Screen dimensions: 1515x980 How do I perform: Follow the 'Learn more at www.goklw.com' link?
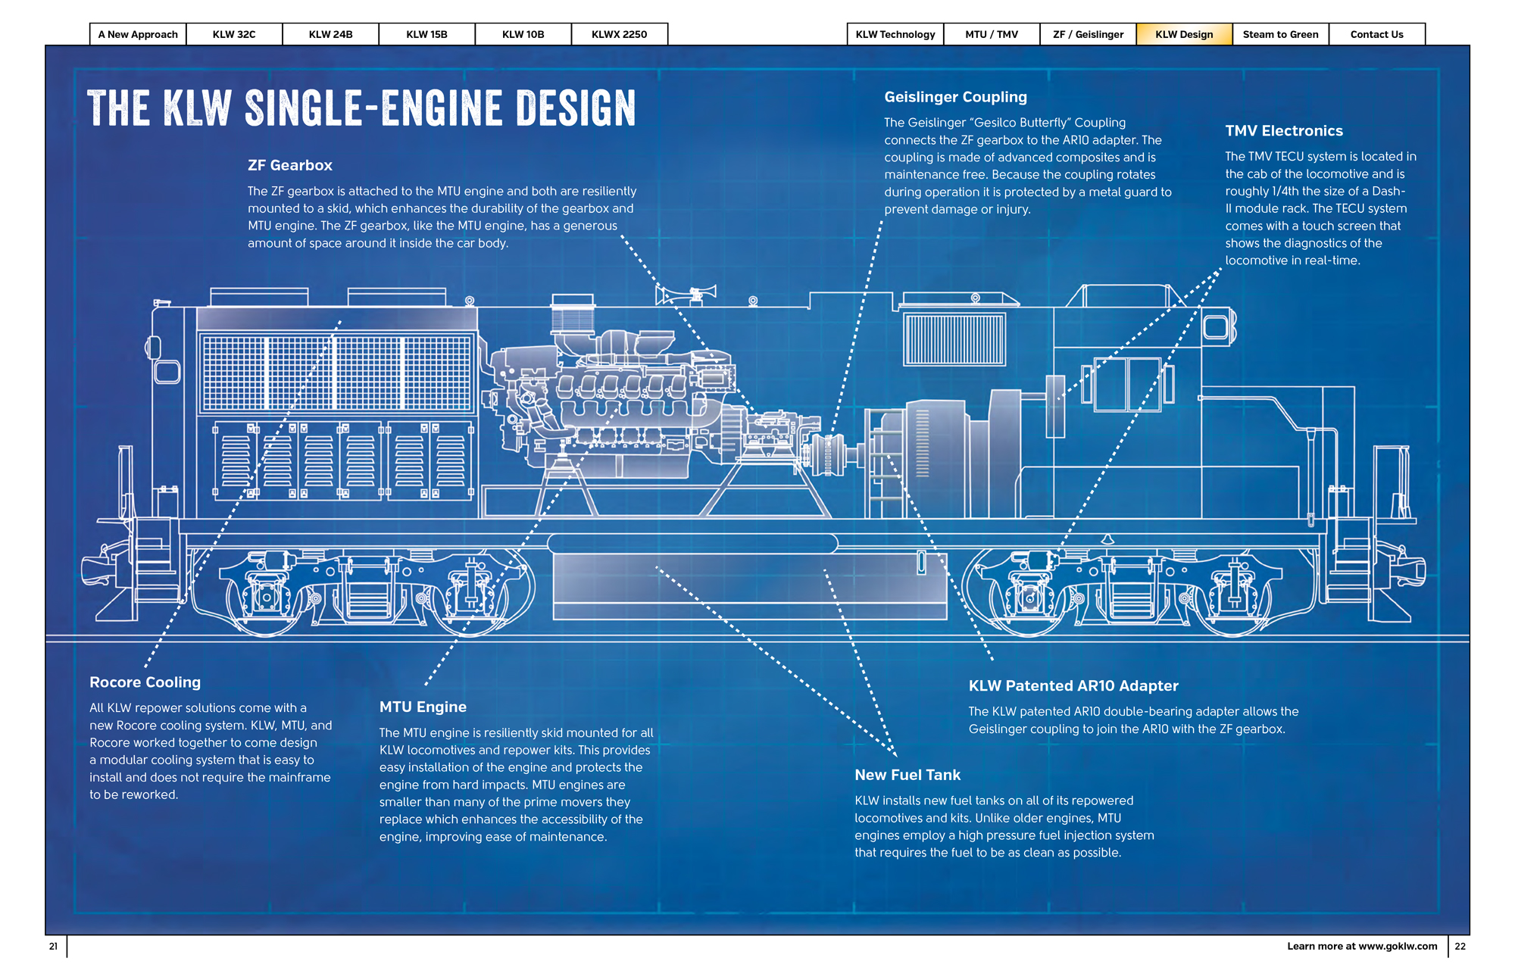pos(1362,946)
